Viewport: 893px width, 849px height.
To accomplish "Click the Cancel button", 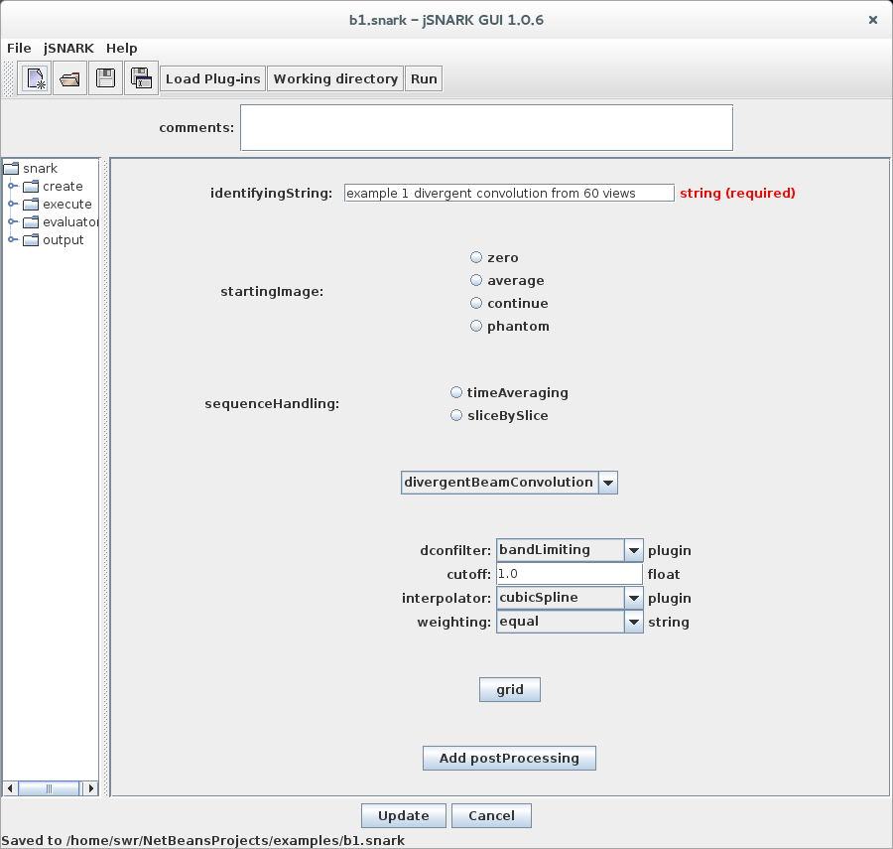I will (491, 816).
